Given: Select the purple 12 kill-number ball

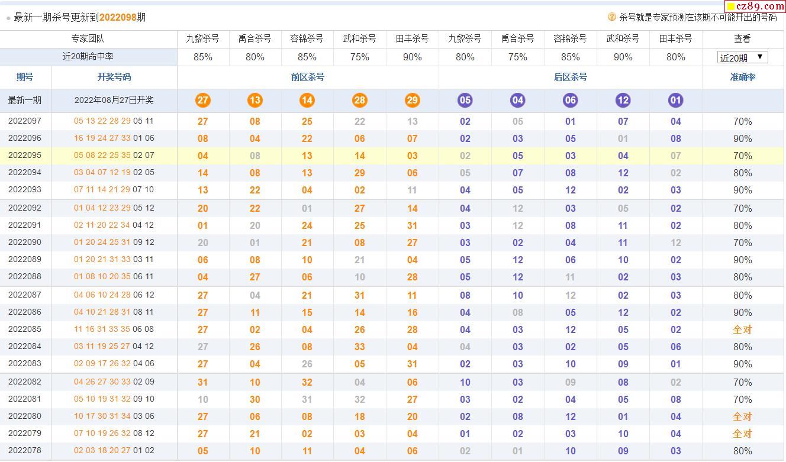Looking at the screenshot, I should pos(623,100).
